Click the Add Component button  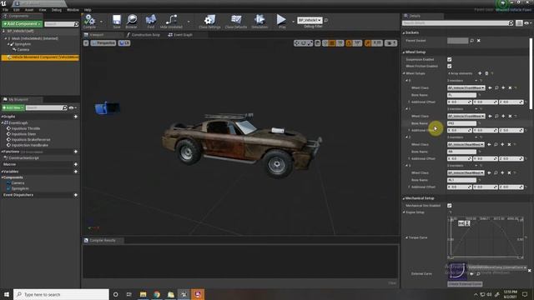[23, 24]
